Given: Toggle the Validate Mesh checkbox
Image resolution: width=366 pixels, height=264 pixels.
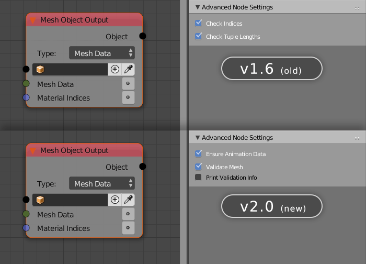Looking at the screenshot, I should 198,167.
